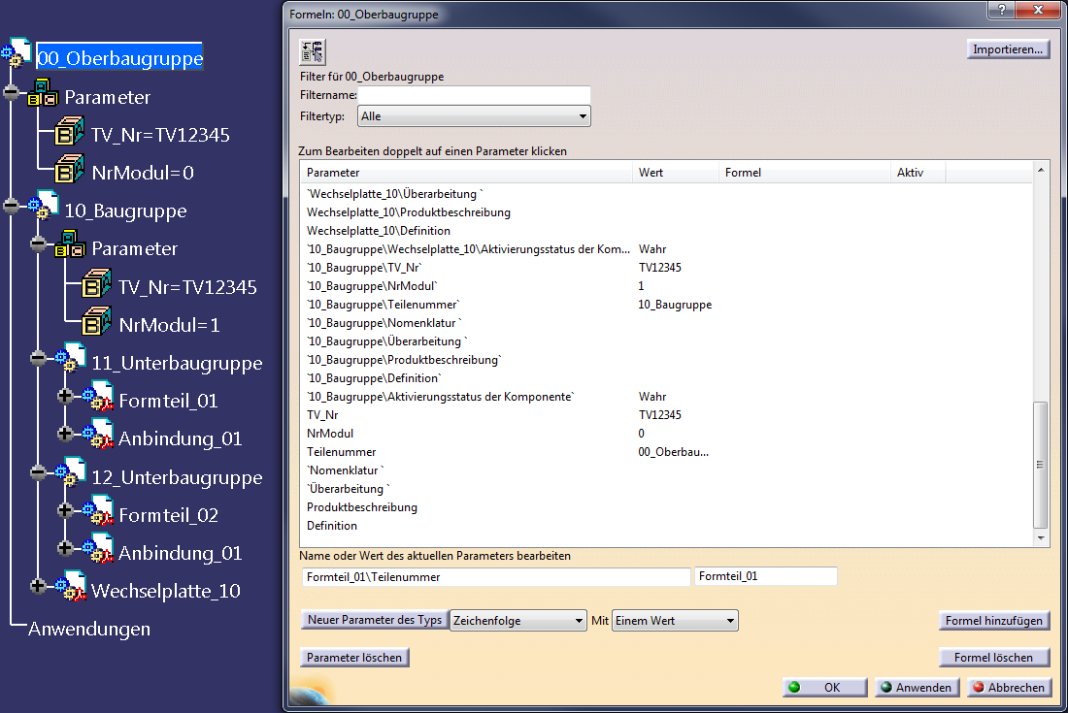This screenshot has height=713, width=1068.
Task: Expand the Formteil_02 node
Action: tap(65, 509)
